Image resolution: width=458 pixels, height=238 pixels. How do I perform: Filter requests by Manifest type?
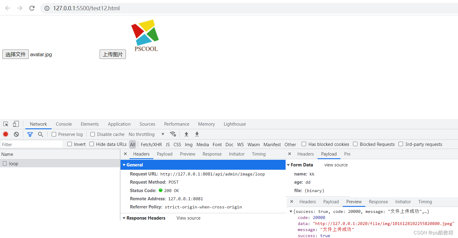pos(272,145)
